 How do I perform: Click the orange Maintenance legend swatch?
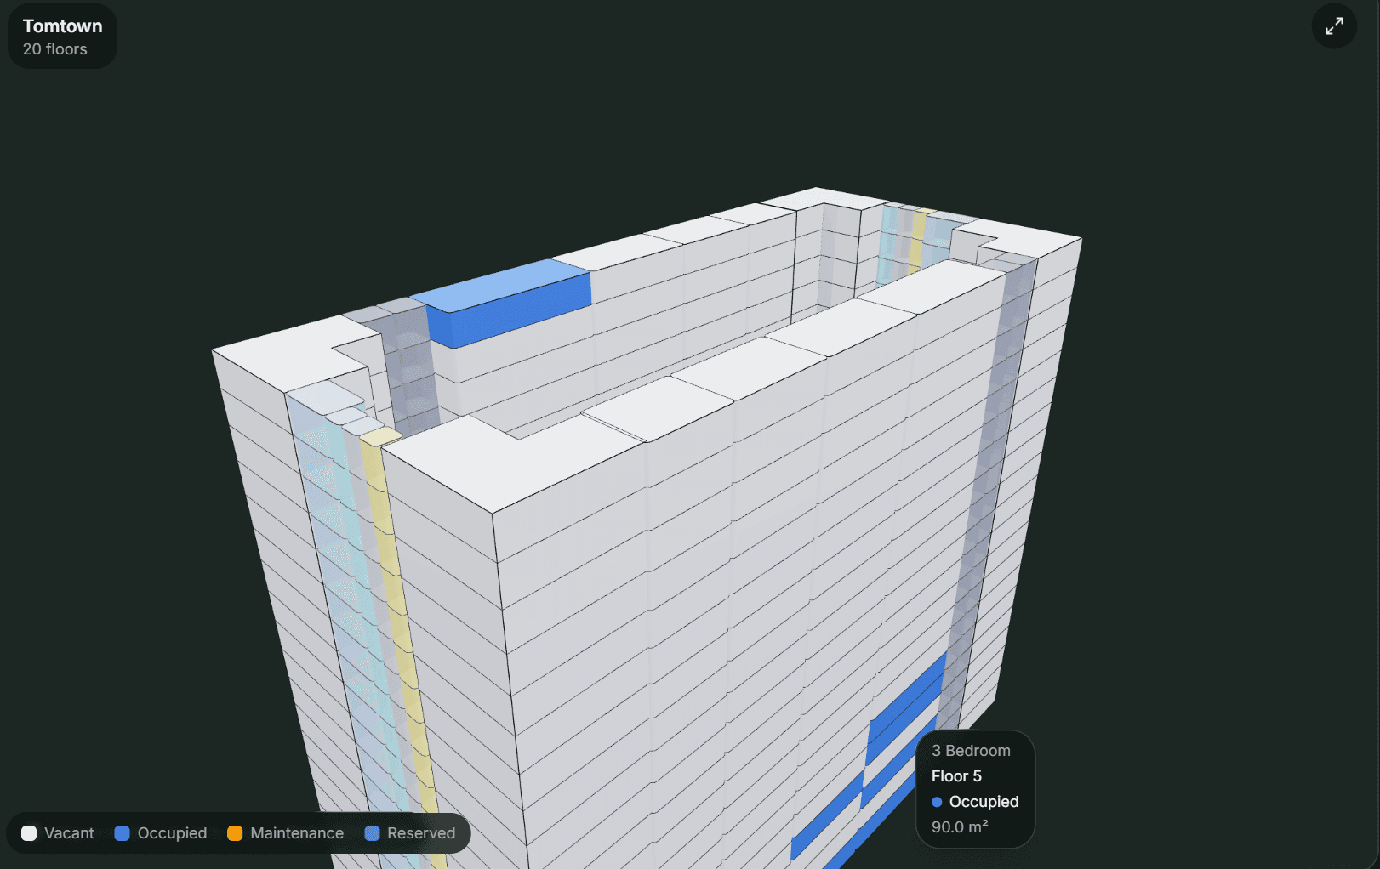pyautogui.click(x=235, y=833)
